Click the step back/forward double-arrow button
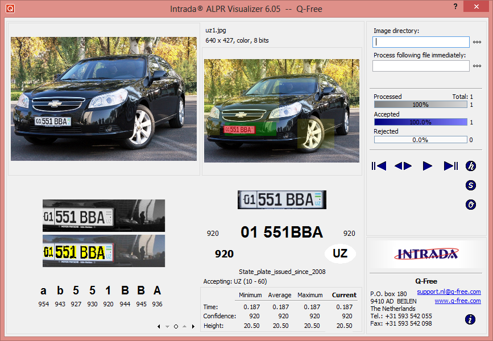This screenshot has width=493, height=341. tap(403, 166)
